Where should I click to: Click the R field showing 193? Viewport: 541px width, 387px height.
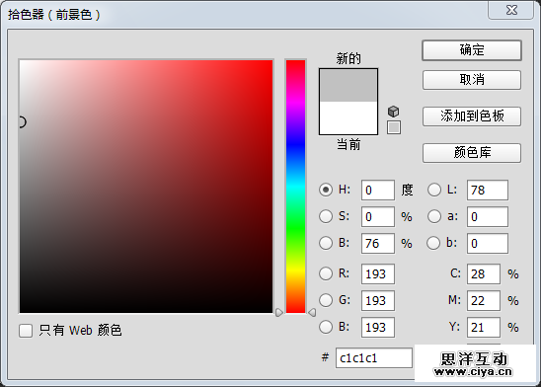click(378, 273)
